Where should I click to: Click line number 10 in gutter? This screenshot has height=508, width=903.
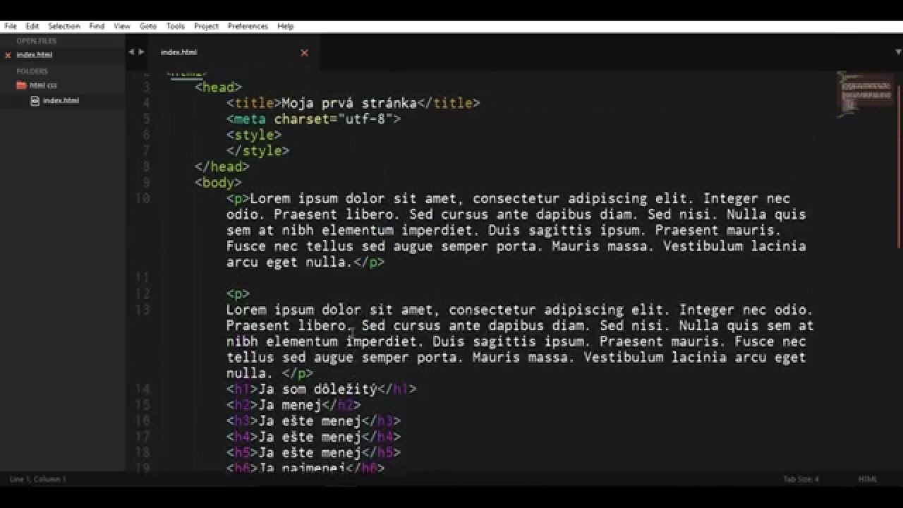tap(142, 198)
